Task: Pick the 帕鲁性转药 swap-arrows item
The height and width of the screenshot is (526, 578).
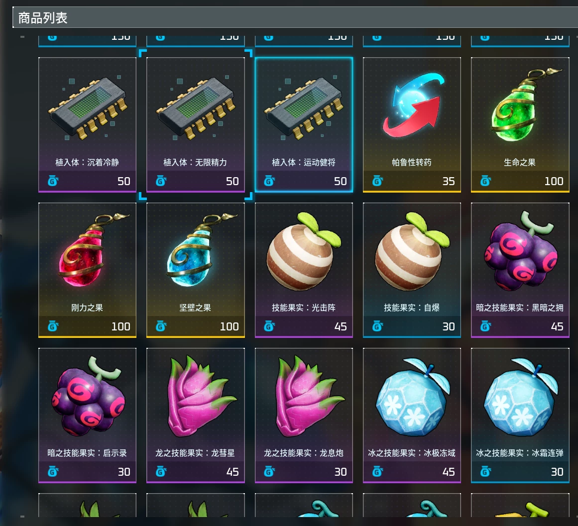Action: pyautogui.click(x=412, y=124)
